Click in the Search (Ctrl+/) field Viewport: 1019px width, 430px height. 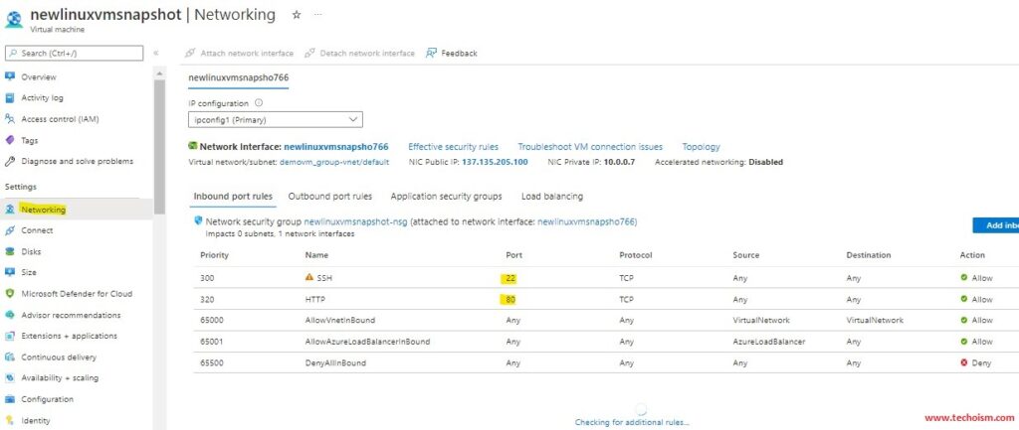[x=74, y=54]
